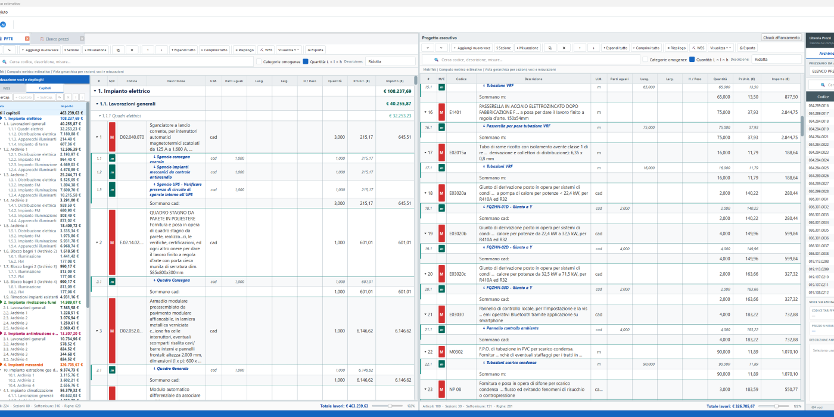Open the Visualizza dropdown in left toolbar
Viewport: 834px width, 417px height.
(x=289, y=50)
